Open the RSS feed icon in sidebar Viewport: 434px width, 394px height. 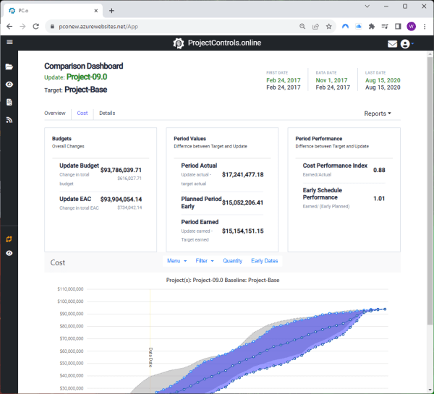coord(9,120)
